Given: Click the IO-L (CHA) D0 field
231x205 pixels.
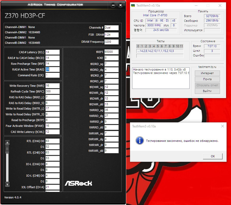Looking at the screenshot, I should click(52, 164).
